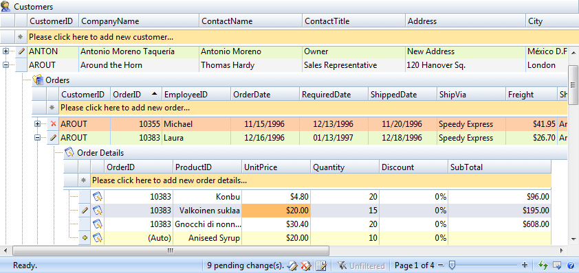Click the accept pending changes checkmark icon
The image size is (579, 273).
coord(292,265)
